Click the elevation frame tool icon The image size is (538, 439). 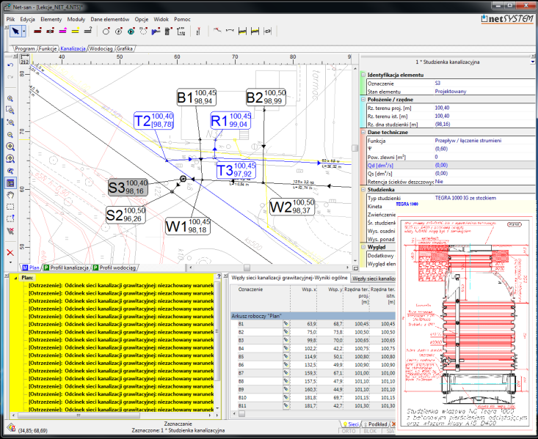(x=181, y=32)
